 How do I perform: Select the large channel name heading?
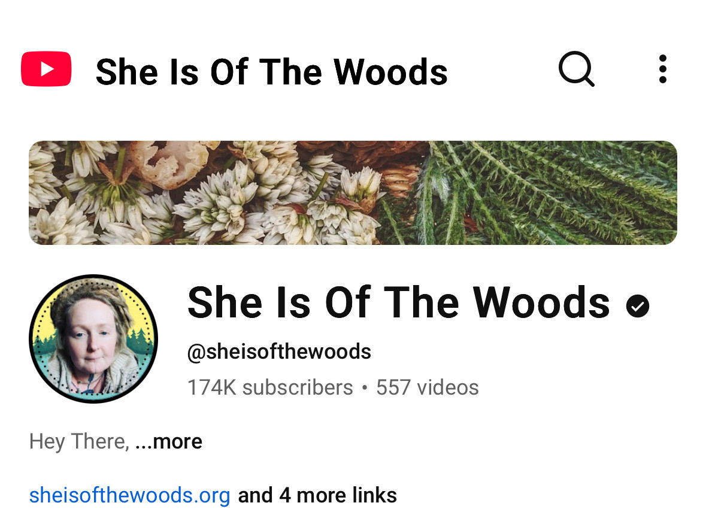pyautogui.click(x=398, y=302)
